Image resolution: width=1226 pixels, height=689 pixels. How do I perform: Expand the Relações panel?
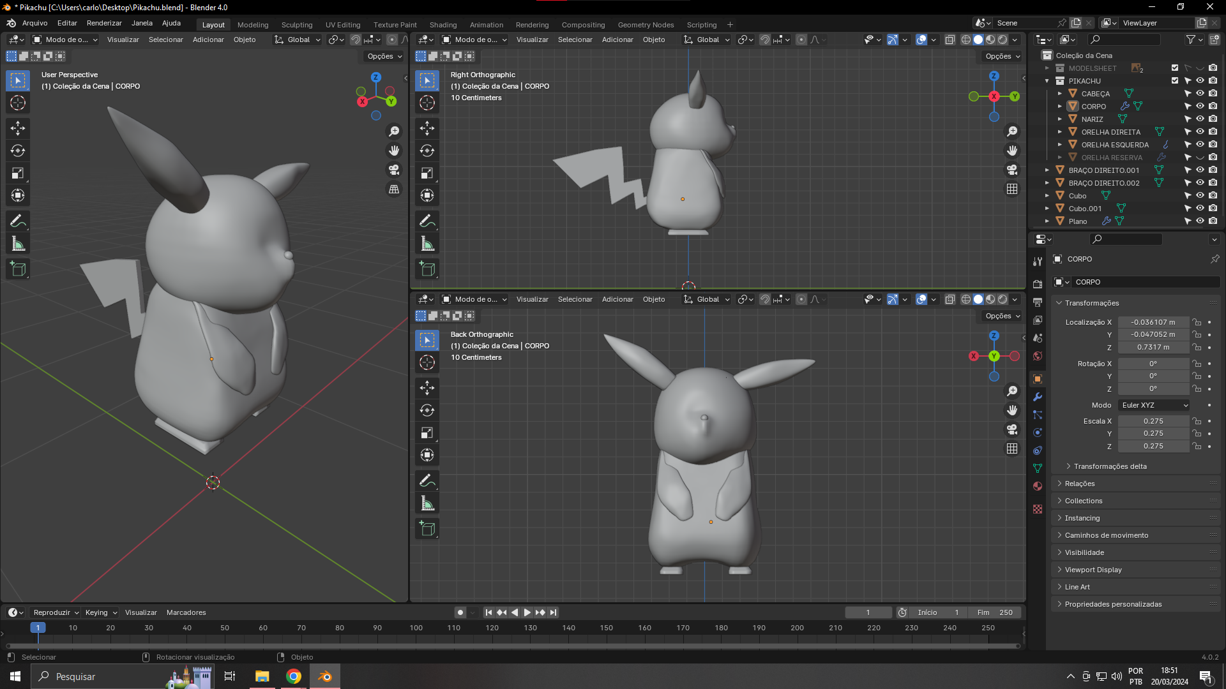pos(1080,484)
